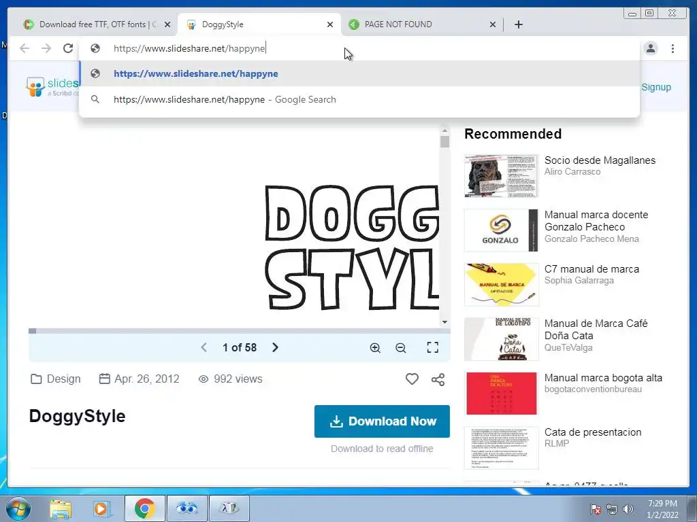
Task: Click the GONZALO logo thumbnail
Action: coord(502,230)
